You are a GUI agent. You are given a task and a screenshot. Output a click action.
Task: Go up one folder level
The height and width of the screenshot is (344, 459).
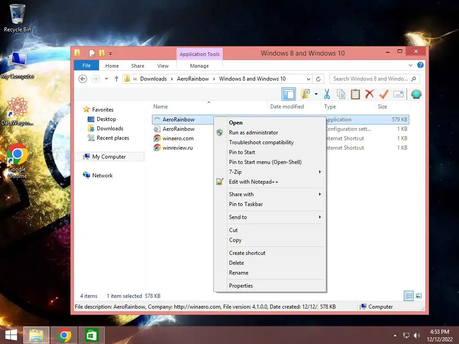(116, 79)
